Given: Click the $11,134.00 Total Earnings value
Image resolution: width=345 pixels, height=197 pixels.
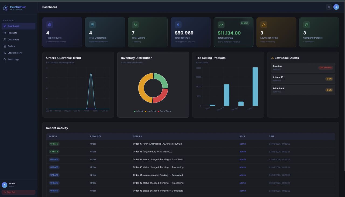Looking at the screenshot, I should (229, 33).
